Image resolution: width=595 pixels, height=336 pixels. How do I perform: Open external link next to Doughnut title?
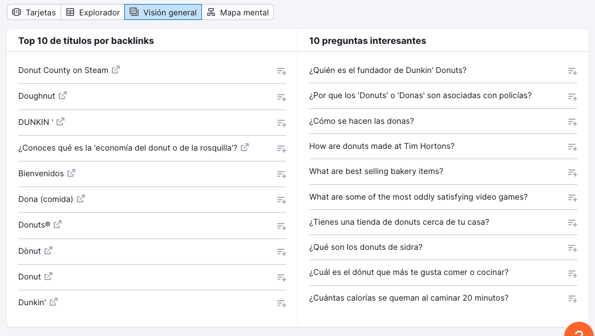pos(63,95)
